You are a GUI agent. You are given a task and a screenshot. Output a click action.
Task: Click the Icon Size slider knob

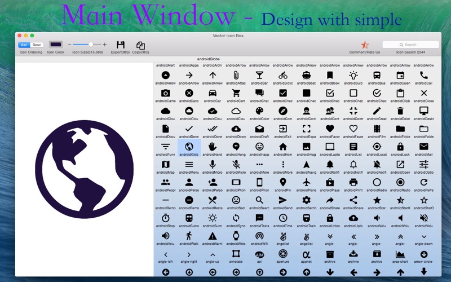click(91, 45)
